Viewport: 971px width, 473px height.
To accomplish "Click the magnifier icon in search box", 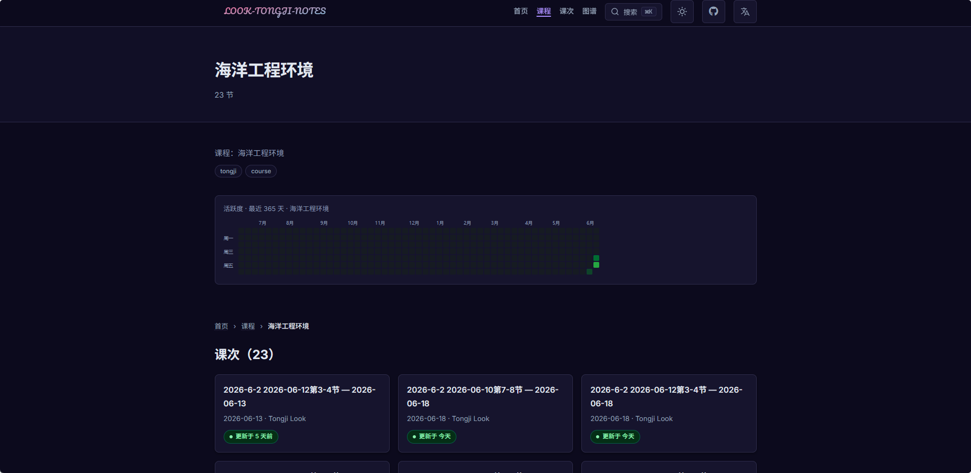I will (614, 12).
